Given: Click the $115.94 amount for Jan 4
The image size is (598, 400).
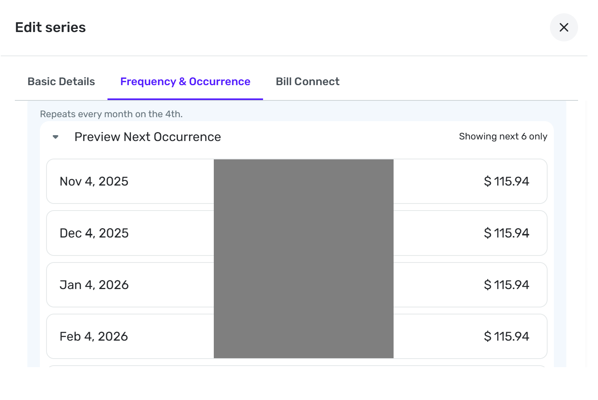Looking at the screenshot, I should coord(507,285).
